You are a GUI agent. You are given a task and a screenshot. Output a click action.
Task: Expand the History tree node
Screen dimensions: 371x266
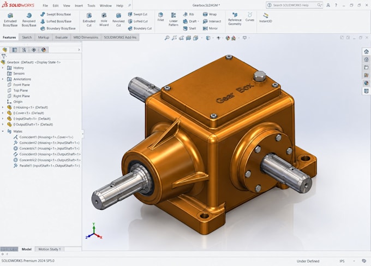point(3,68)
